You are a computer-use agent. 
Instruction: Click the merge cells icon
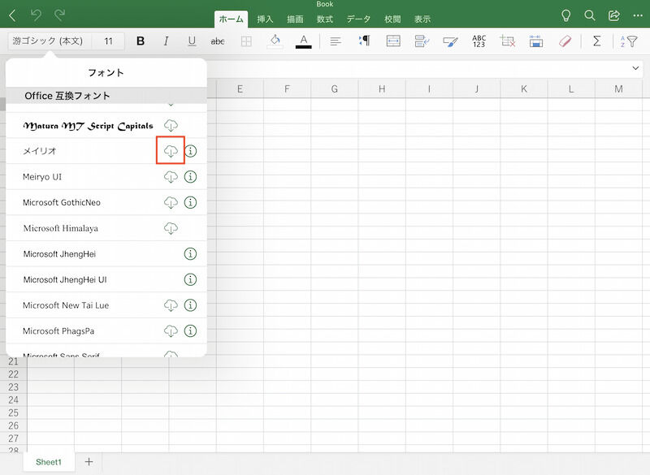coord(393,41)
